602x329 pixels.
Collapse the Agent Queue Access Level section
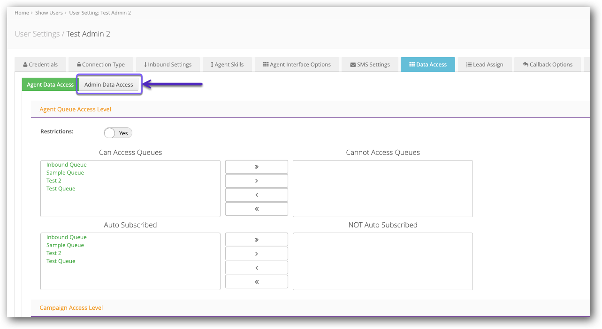pyautogui.click(x=75, y=109)
